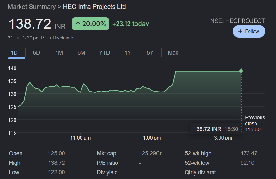Click the 52-wk low value 92.10
The height and width of the screenshot is (179, 276).
coord(247,163)
